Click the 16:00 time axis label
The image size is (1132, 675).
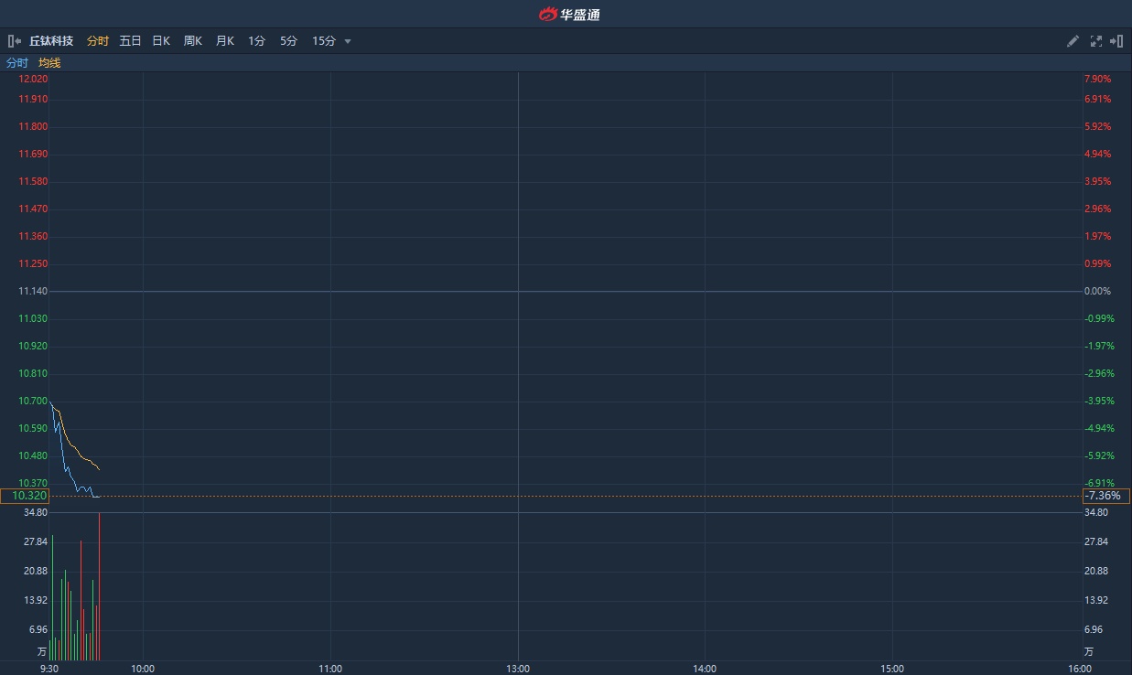tap(1080, 669)
